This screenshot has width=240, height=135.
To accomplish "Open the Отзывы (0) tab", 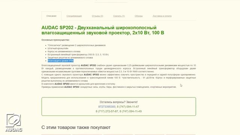I will 97,16.
